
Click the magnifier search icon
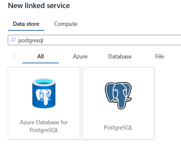(13, 40)
